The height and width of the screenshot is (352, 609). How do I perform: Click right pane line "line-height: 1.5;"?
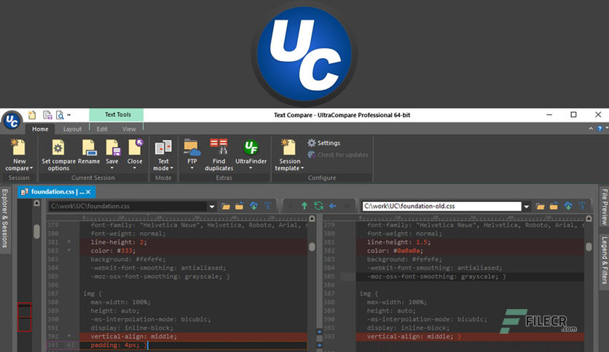398,242
